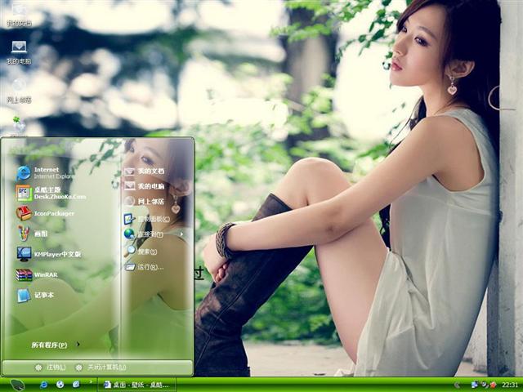Open 网上邻居 in the start menu
This screenshot has height=392, width=523.
145,202
